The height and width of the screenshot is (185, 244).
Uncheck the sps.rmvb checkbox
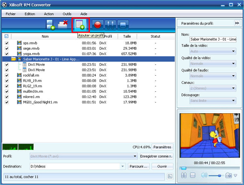coord(7,43)
